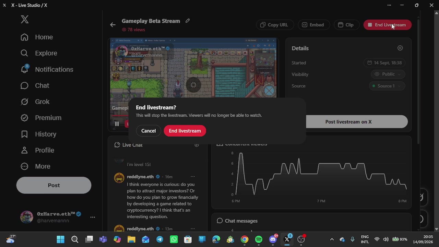The height and width of the screenshot is (247, 439).
Task: Click the "13m" message timestamp
Action: (168, 229)
